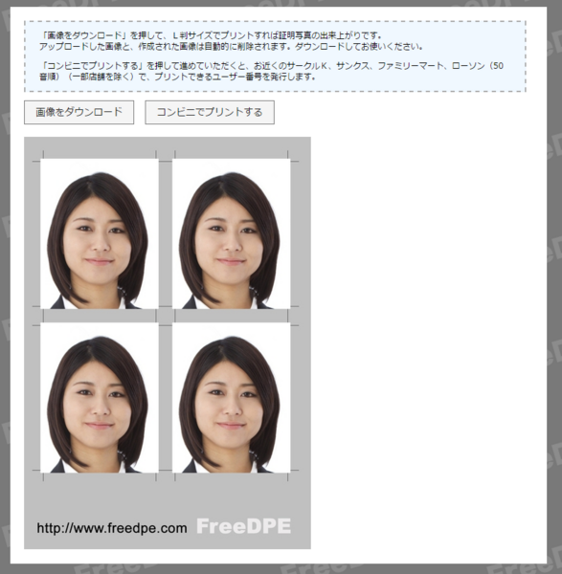Click the line starting 「画像をダウンロード」を押して

pos(212,35)
